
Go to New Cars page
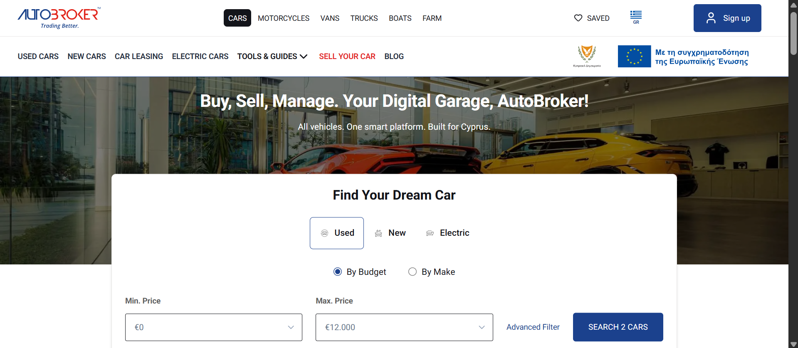(x=86, y=56)
